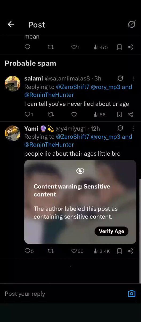Bookmark salami's reply
The image size is (141, 322).
pos(119,115)
